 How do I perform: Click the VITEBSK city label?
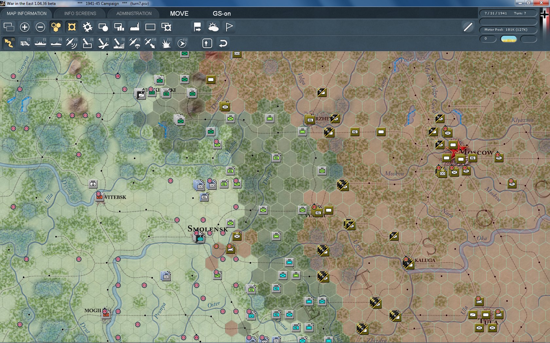[x=115, y=197]
